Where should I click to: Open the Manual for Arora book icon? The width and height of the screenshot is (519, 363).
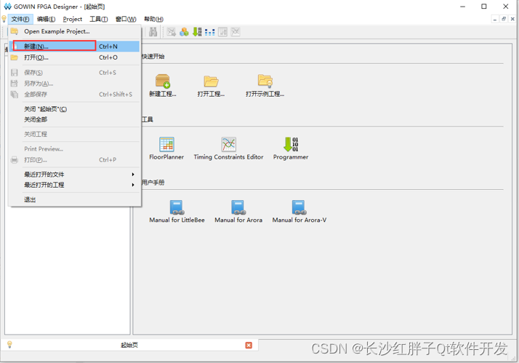click(238, 207)
